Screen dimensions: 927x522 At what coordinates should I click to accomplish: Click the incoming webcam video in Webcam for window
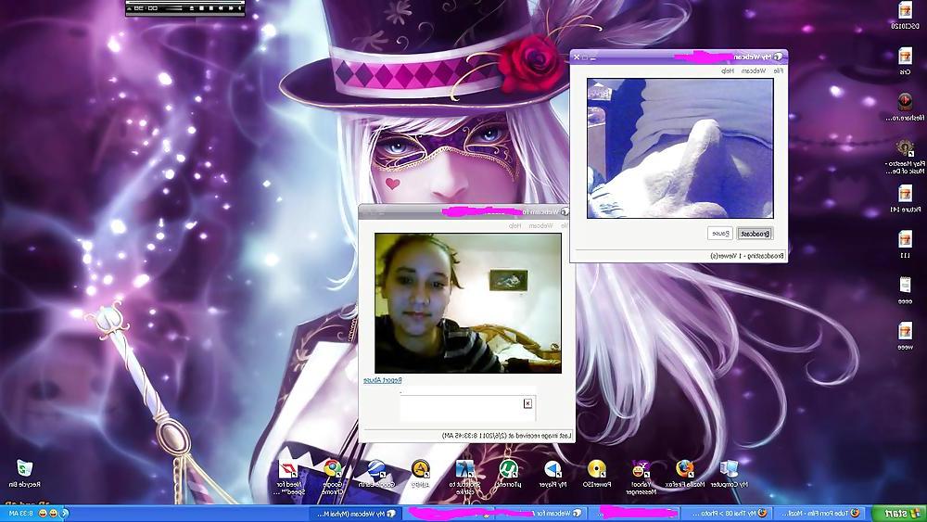467,302
